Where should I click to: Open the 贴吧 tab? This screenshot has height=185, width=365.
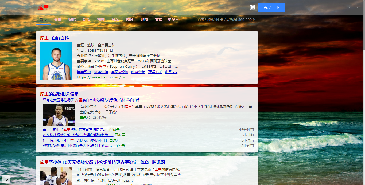click(x=72, y=19)
